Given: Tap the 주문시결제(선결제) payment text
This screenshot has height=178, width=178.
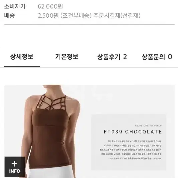Looking at the screenshot, I should coord(117,16).
